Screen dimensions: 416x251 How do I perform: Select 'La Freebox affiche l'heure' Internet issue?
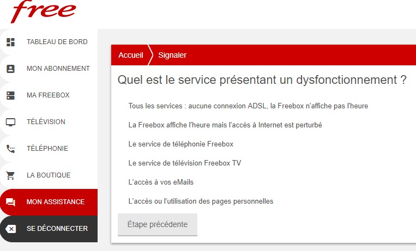tap(225, 125)
